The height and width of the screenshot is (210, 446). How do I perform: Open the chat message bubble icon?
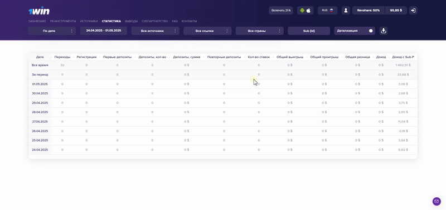click(437, 202)
